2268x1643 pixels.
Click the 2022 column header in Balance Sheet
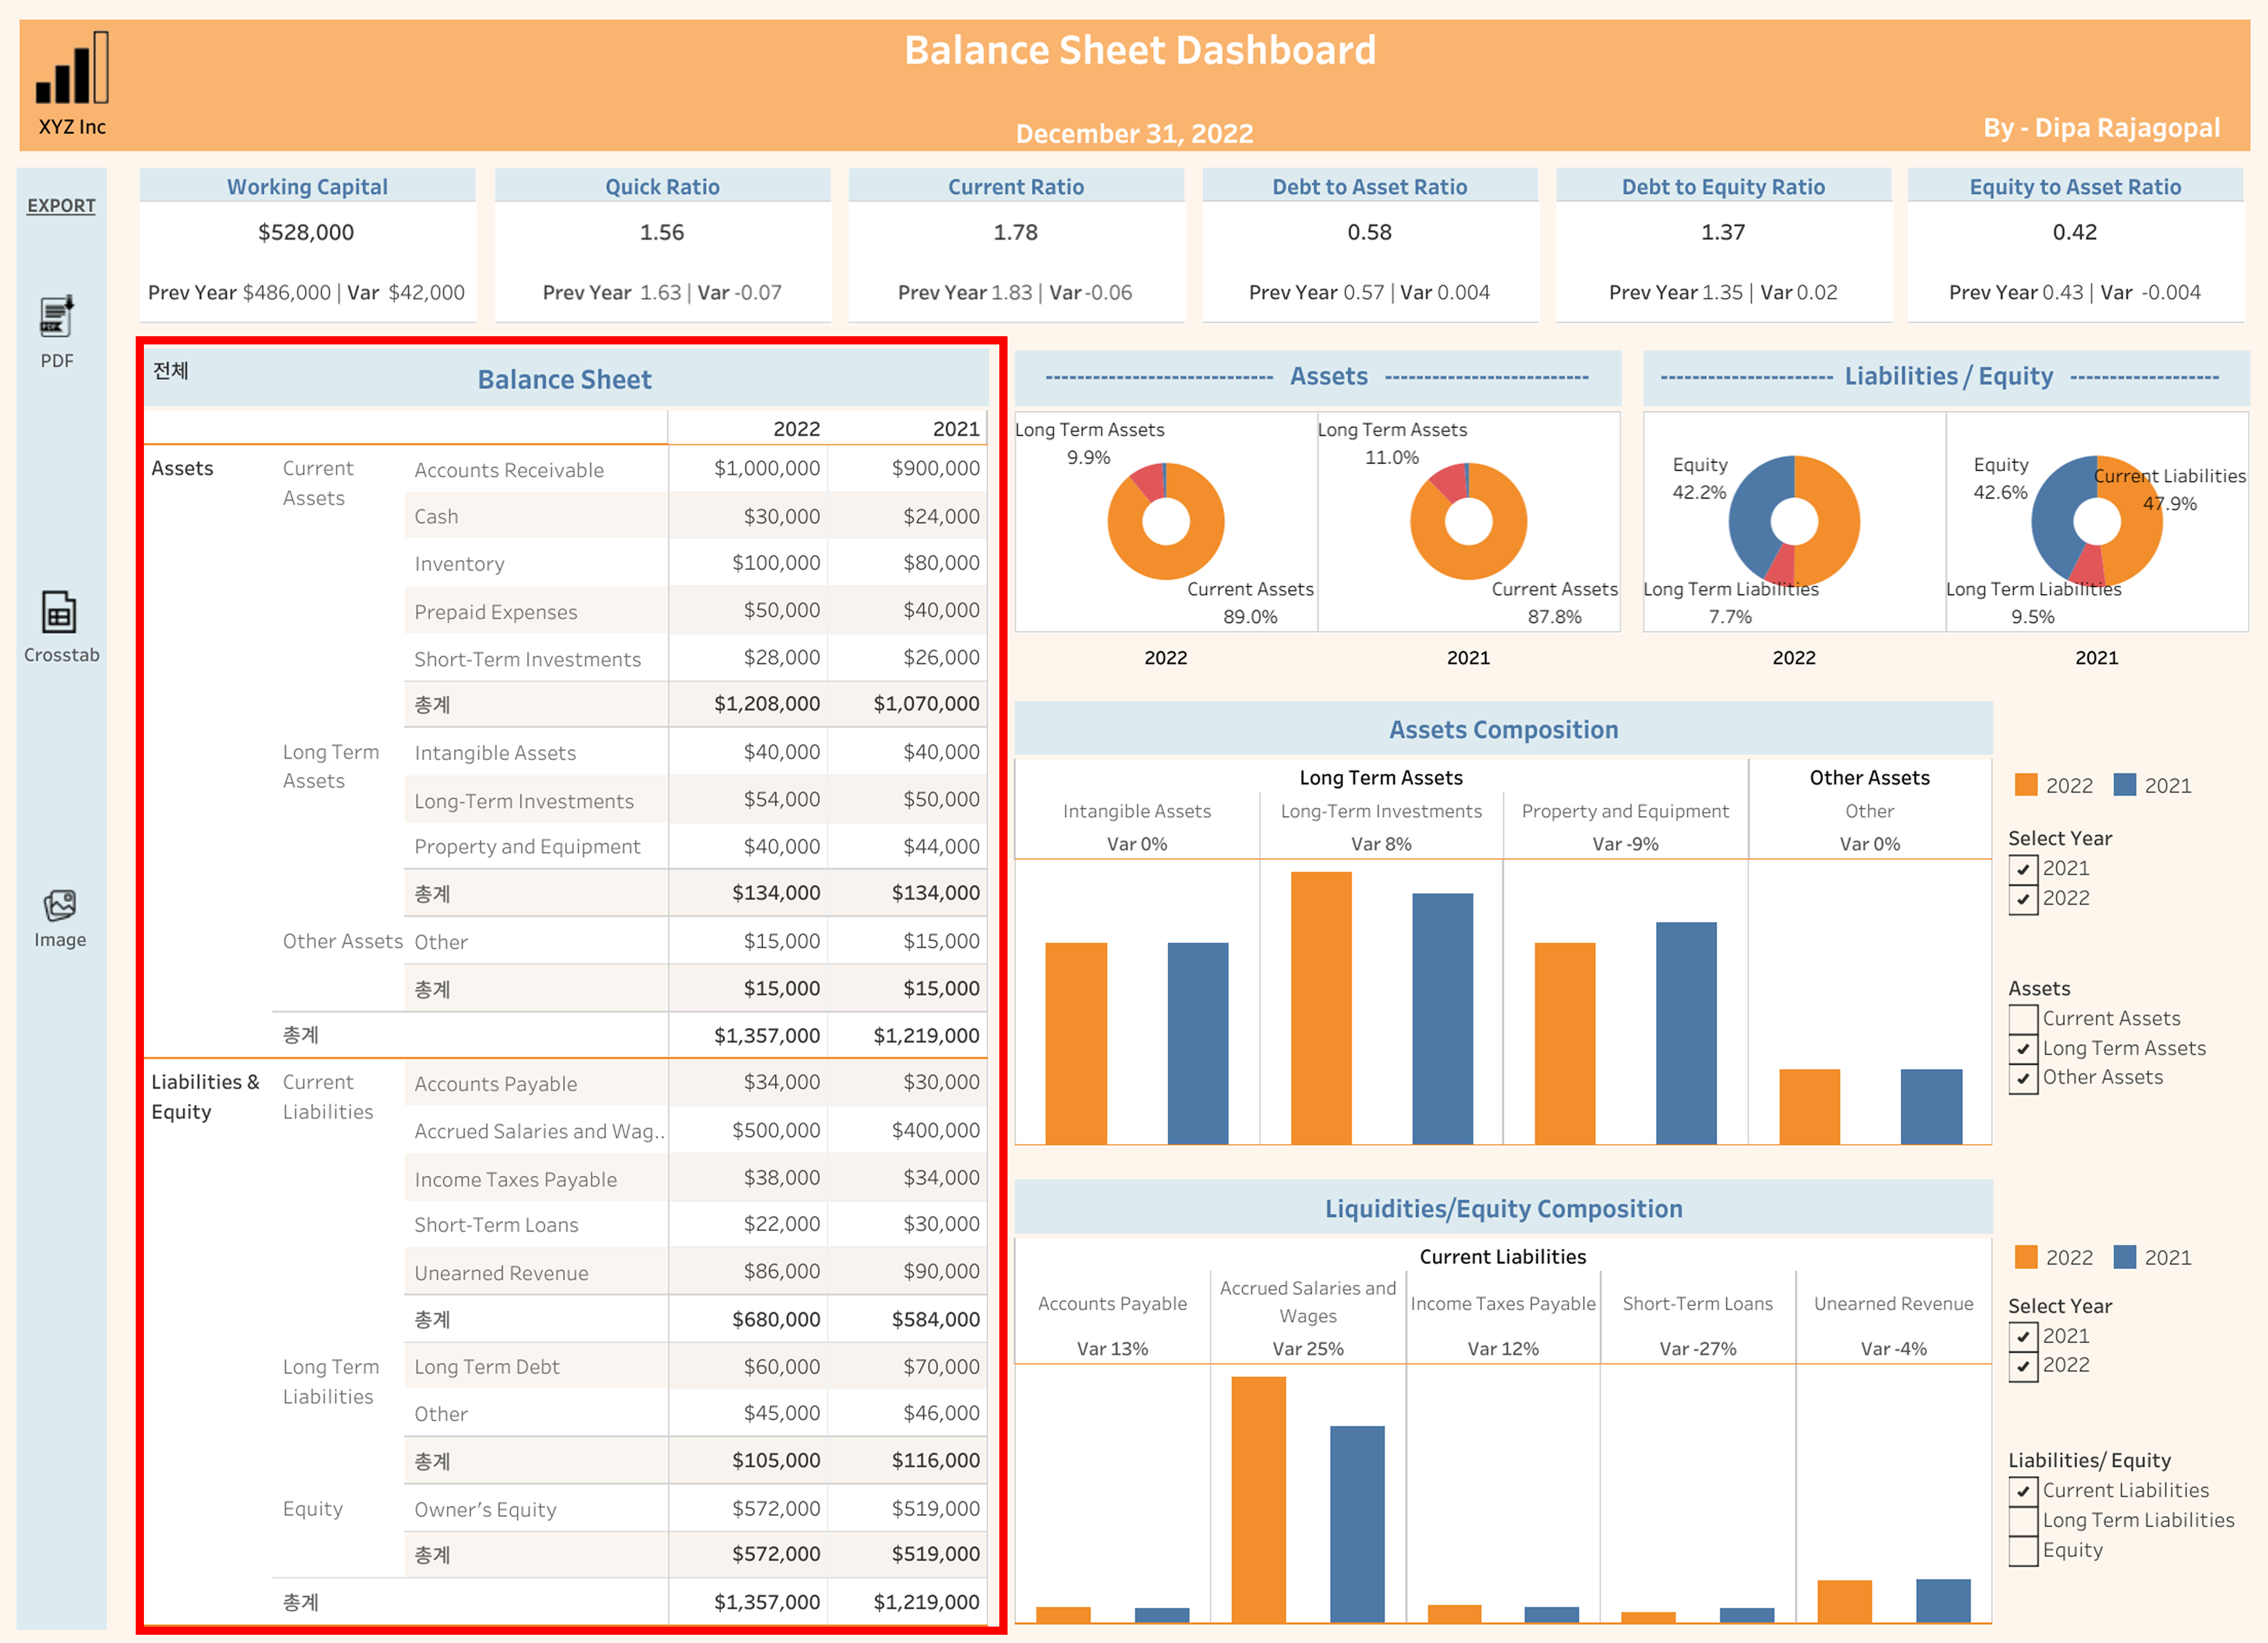(x=796, y=429)
